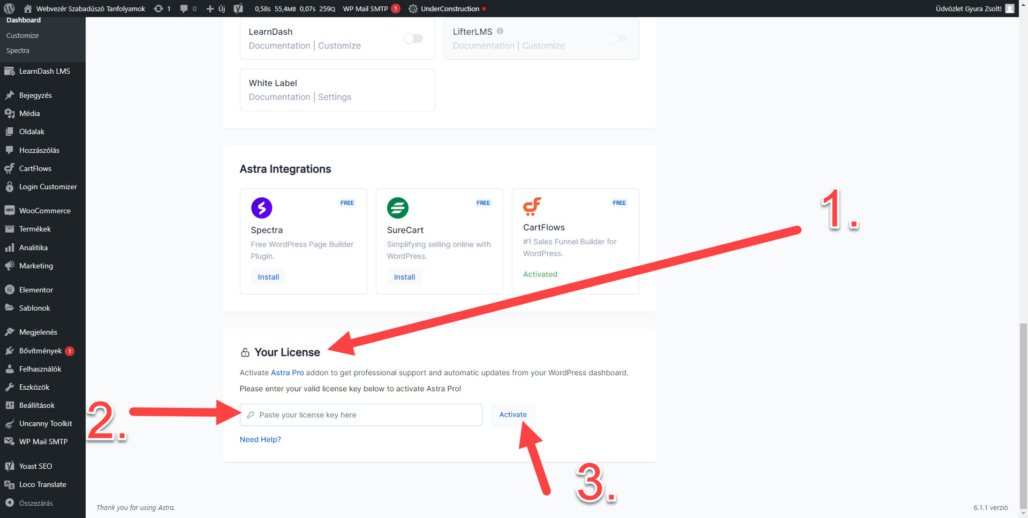Click the Termékek products icon
Image resolution: width=1028 pixels, height=518 pixels.
(x=9, y=229)
